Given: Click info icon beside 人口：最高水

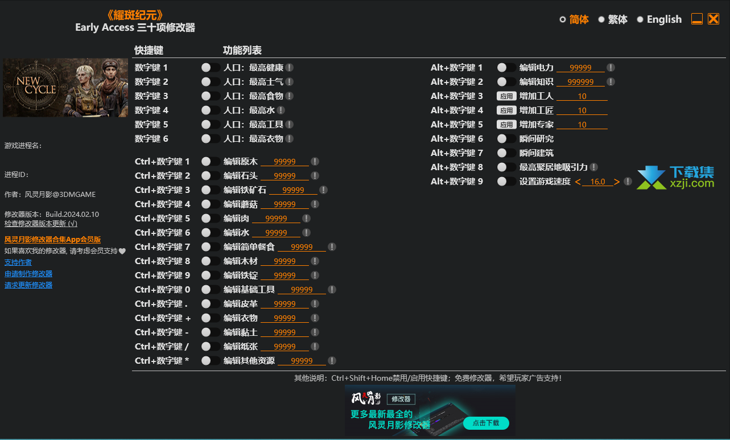Looking at the screenshot, I should pyautogui.click(x=281, y=110).
